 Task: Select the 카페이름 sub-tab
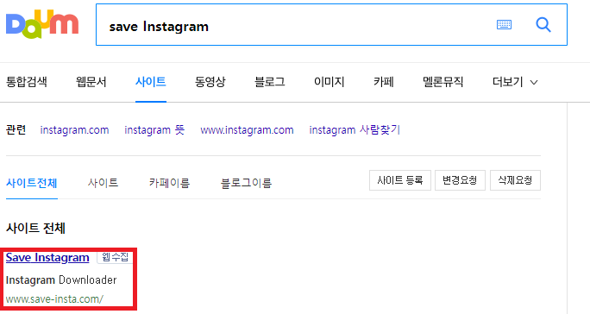169,183
